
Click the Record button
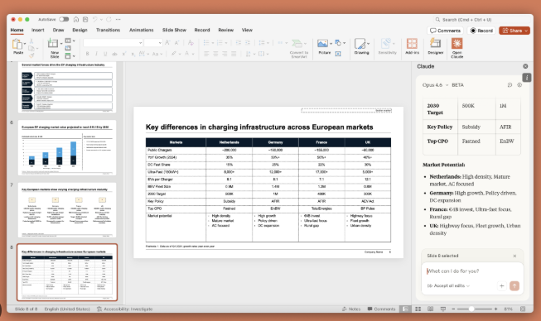[481, 31]
